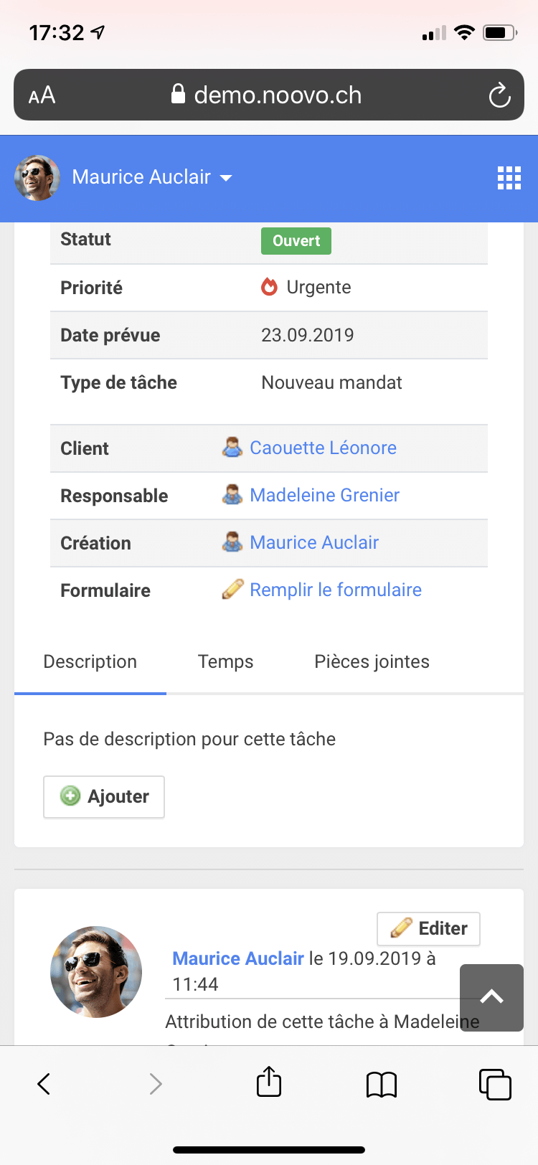Tap the Safari reload page icon
Viewport: 538px width, 1165px height.
(499, 95)
